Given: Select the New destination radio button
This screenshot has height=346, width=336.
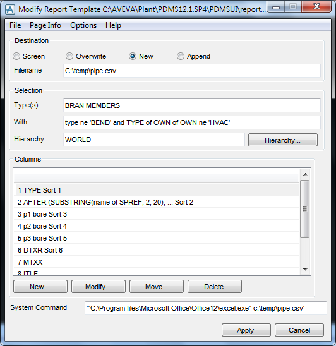Looking at the screenshot, I should [133, 56].
